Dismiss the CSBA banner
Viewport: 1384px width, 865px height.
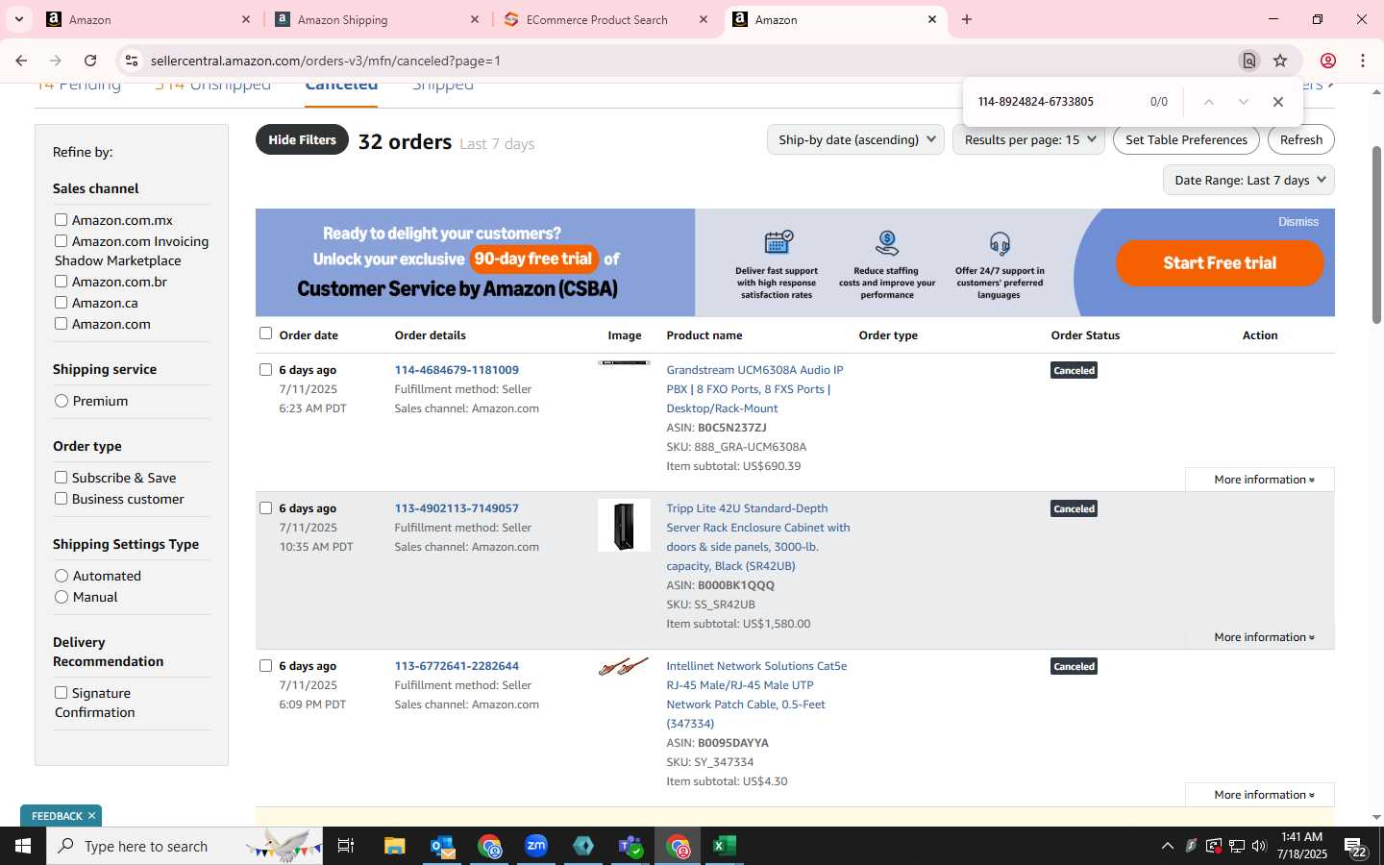[1297, 222]
